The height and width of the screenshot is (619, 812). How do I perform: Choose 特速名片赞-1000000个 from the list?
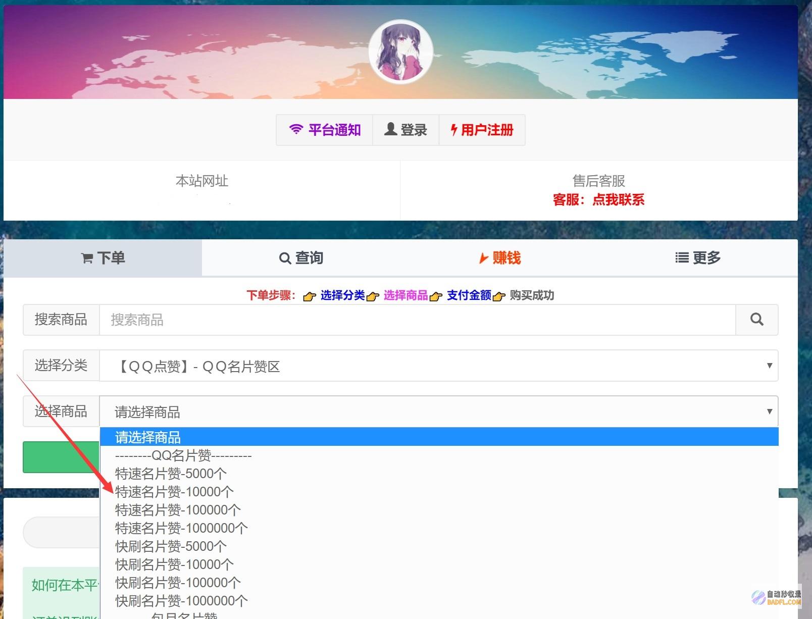(x=439, y=528)
